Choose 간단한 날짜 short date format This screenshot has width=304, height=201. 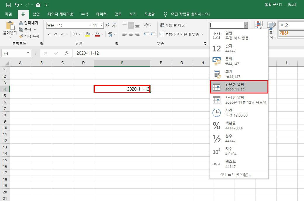pyautogui.click(x=239, y=87)
